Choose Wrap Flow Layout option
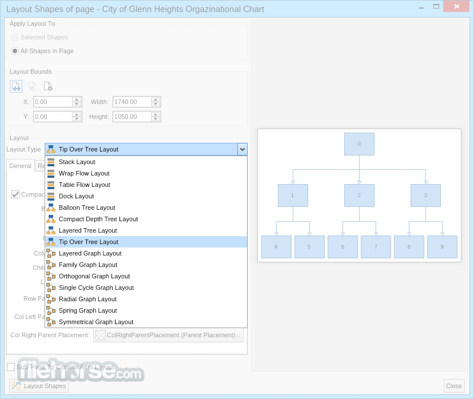Viewport: 474px width, 399px height. click(146, 174)
